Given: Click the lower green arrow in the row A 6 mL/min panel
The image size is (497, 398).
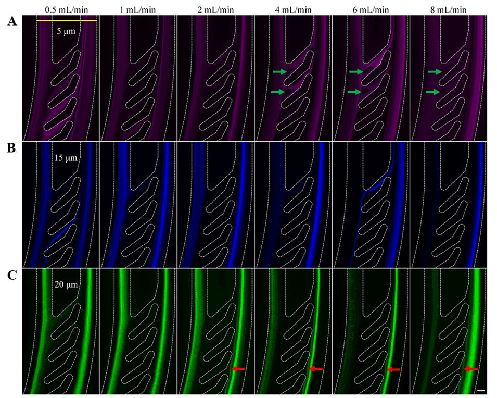Looking at the screenshot, I should [356, 92].
